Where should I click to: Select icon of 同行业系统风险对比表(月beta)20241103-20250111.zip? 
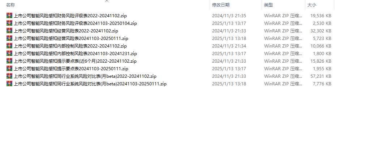(x=9, y=84)
